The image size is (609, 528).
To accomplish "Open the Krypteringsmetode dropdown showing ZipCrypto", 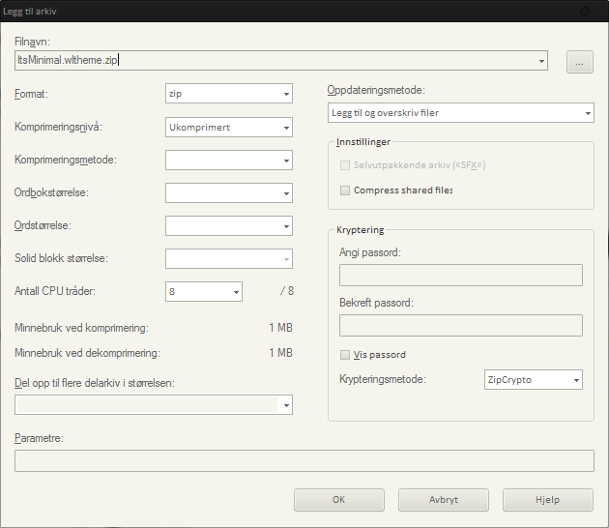I will tap(534, 380).
